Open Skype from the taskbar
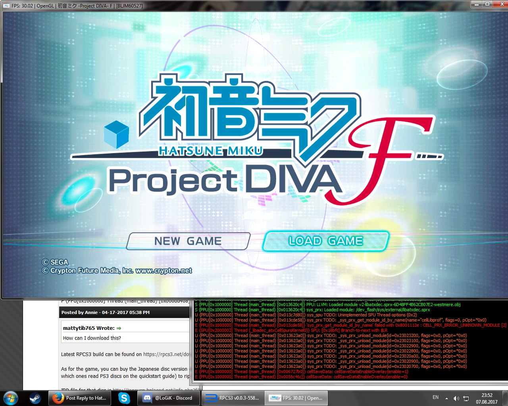This screenshot has width=508, height=406. click(x=125, y=398)
